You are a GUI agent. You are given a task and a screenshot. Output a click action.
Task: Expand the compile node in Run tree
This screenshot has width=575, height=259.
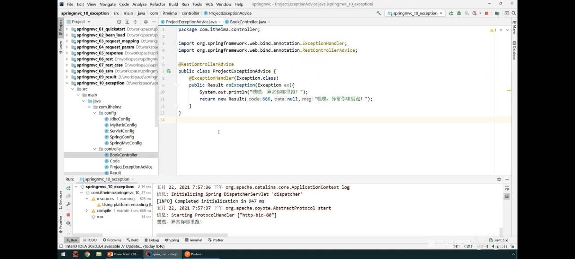pyautogui.click(x=87, y=210)
